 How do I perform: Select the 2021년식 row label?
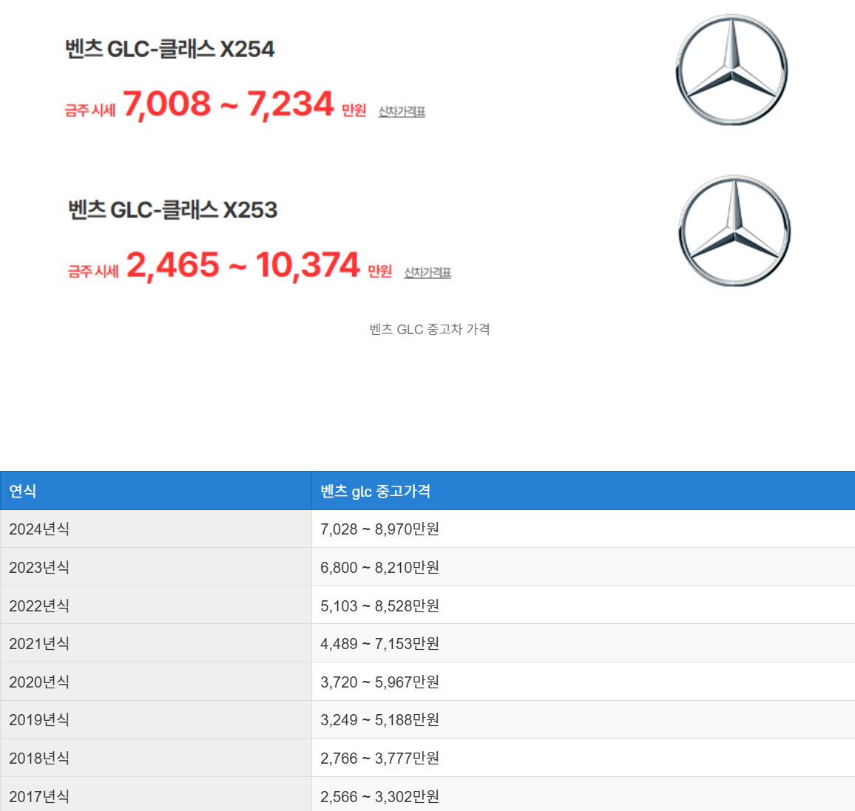(x=39, y=643)
